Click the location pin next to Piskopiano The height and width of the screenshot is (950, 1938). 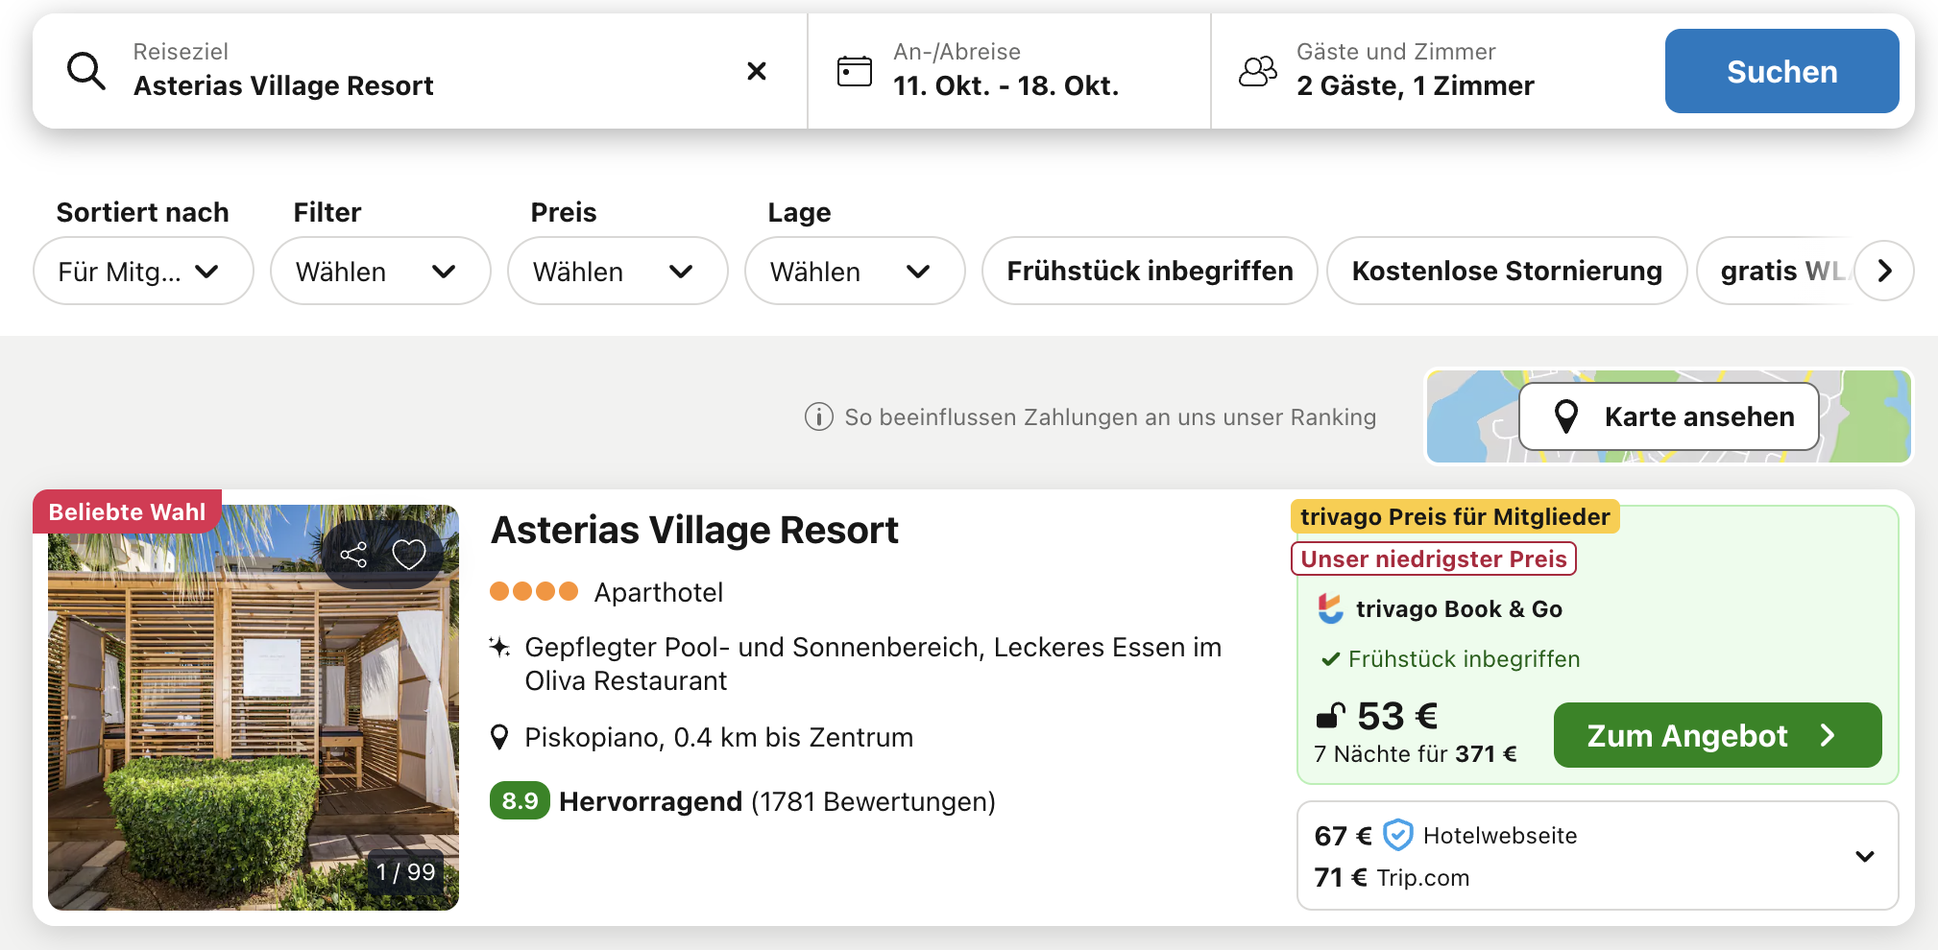coord(499,737)
